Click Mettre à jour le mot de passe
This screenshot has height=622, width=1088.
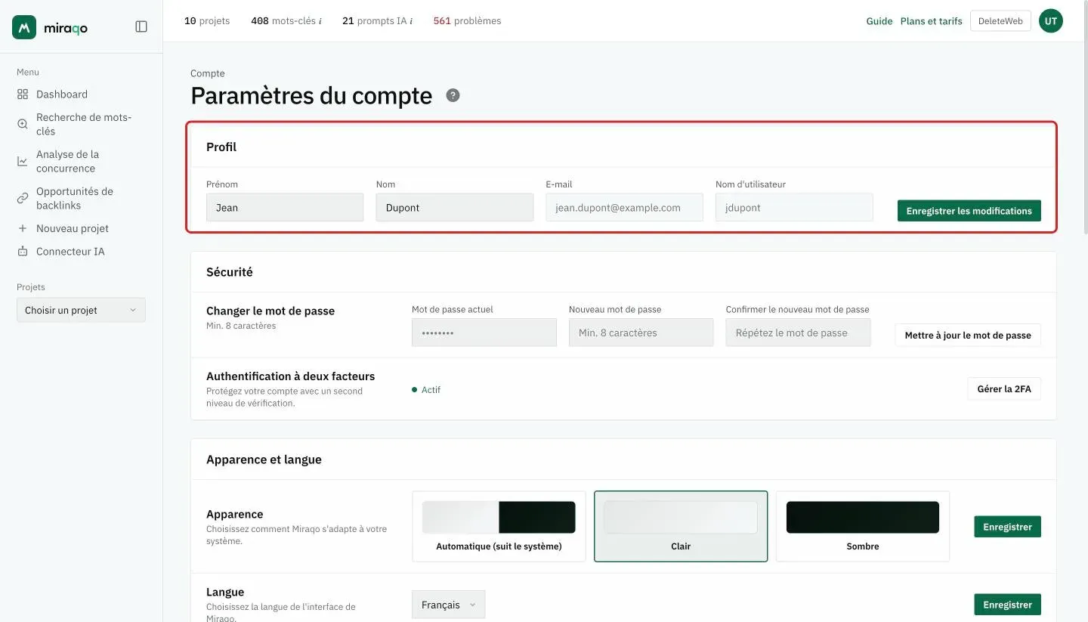coord(968,335)
